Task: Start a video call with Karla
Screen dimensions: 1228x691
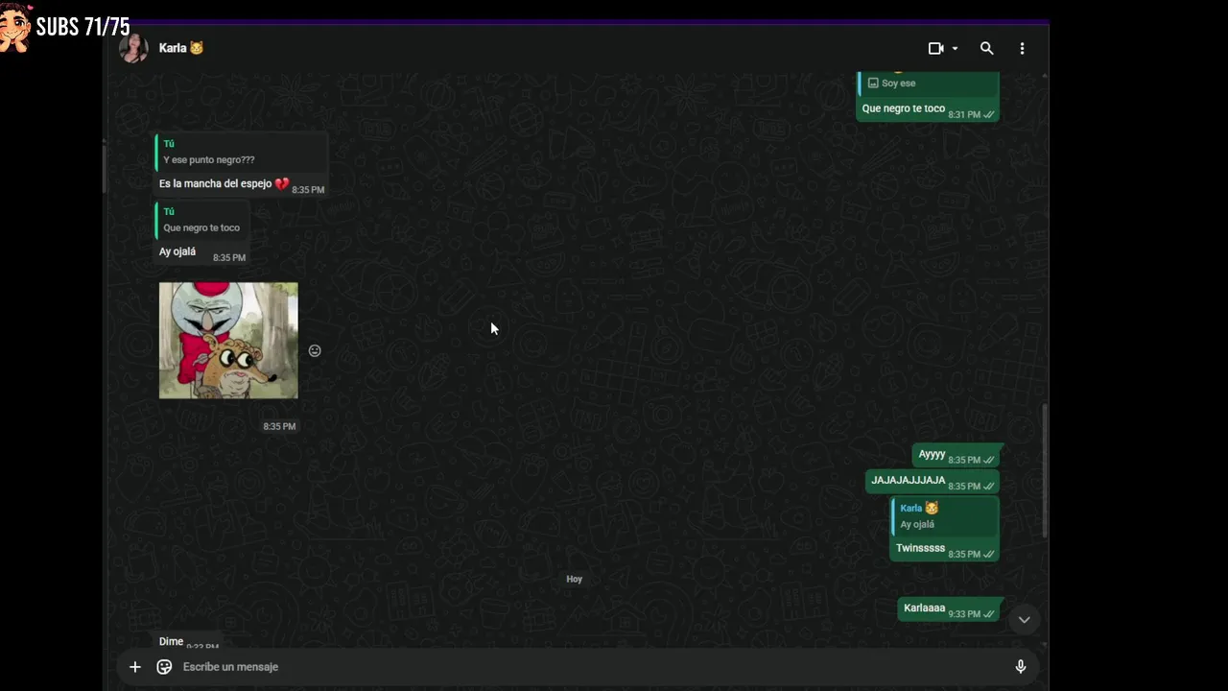Action: tap(936, 48)
